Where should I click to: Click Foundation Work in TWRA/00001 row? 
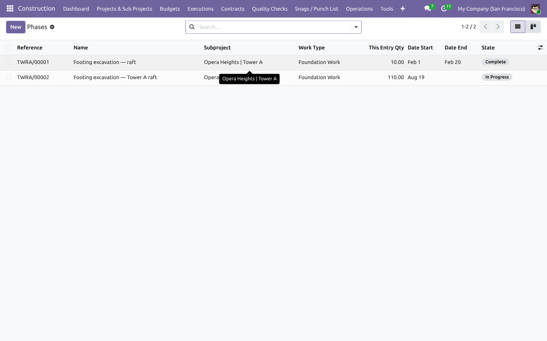coord(319,62)
